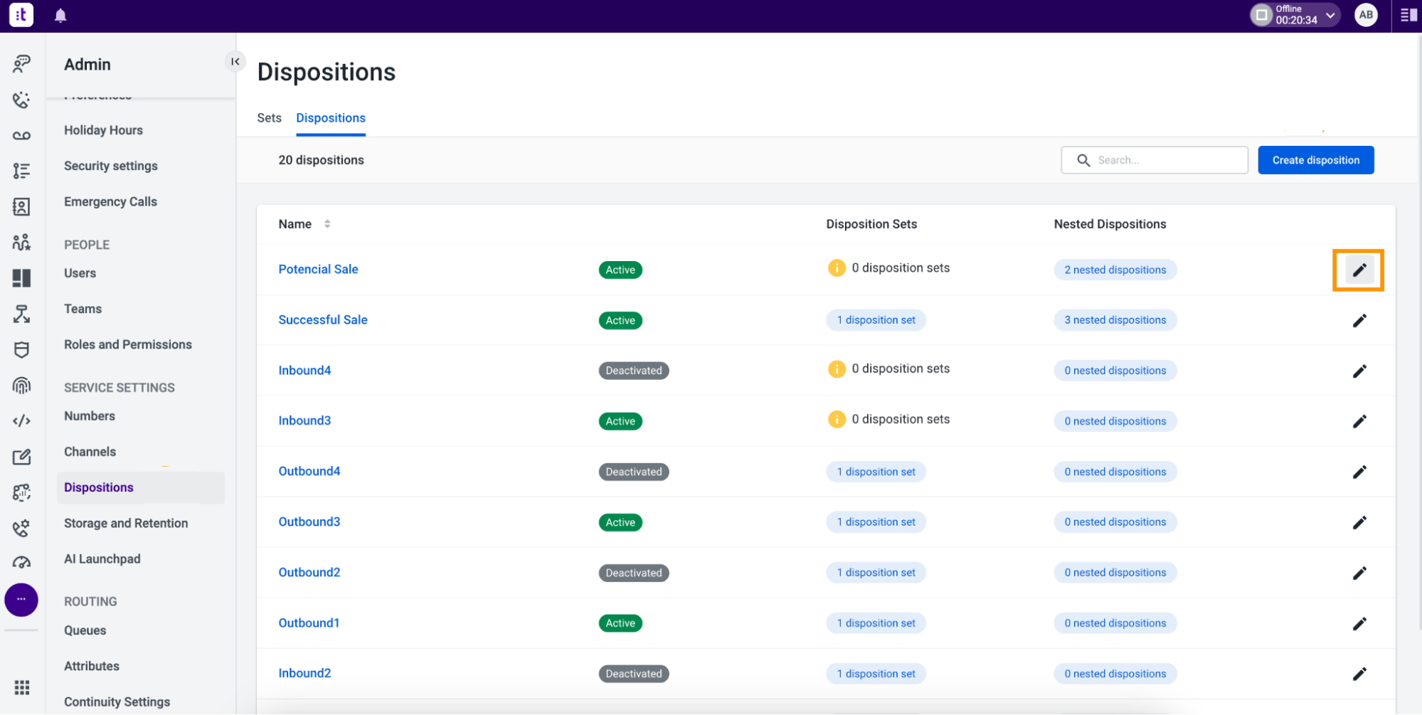The image size is (1422, 715).
Task: Open the right side panel icon in header
Action: click(x=1408, y=16)
